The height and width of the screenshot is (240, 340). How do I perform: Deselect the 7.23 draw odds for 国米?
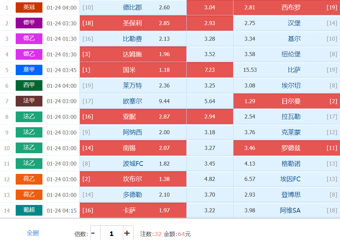tap(210, 70)
